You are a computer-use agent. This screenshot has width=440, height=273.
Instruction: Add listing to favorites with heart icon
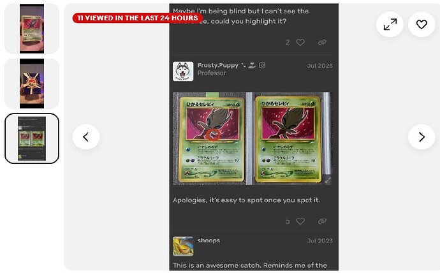pyautogui.click(x=422, y=24)
